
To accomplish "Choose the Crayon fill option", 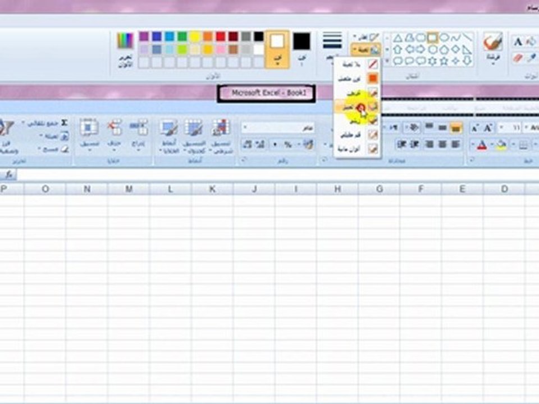I will coord(358,93).
